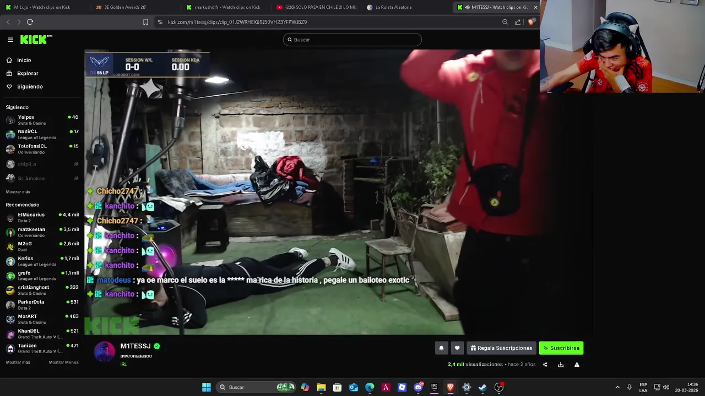
Task: Open Outlook from the taskbar
Action: pyautogui.click(x=354, y=387)
